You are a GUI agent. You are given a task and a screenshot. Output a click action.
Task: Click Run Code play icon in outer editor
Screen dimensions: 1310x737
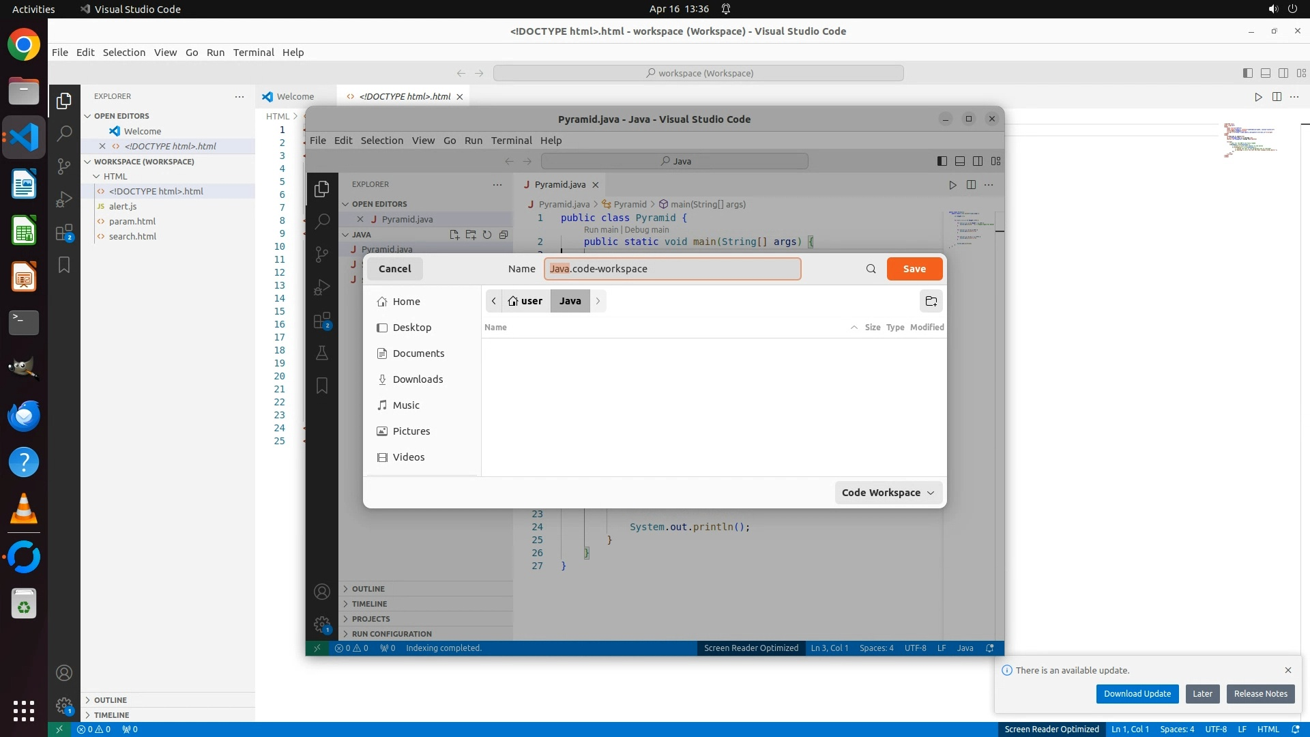(1258, 97)
